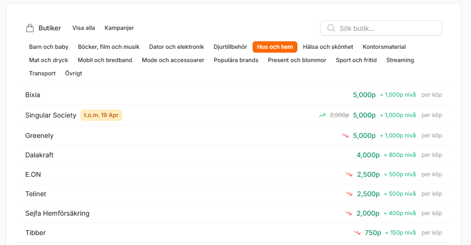Focus the Sök butik search field

click(x=381, y=28)
